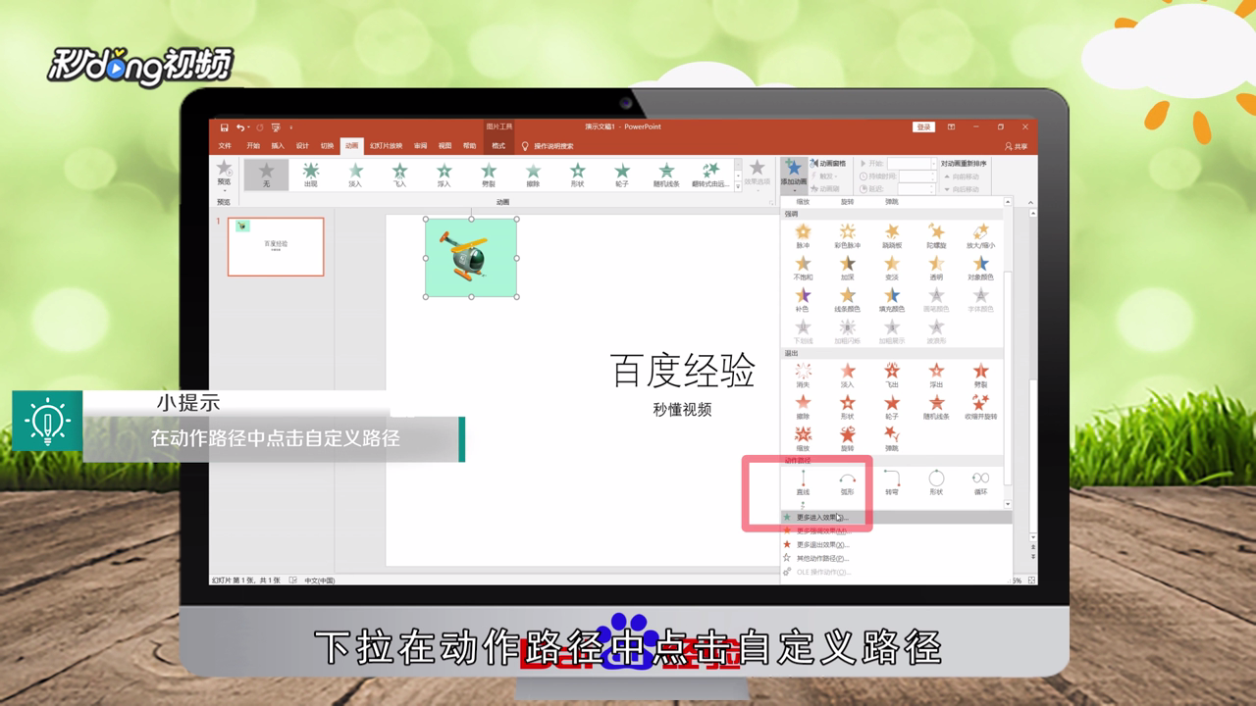Click 更多进入效果 menu entry
This screenshot has height=706, width=1256.
pyautogui.click(x=896, y=517)
